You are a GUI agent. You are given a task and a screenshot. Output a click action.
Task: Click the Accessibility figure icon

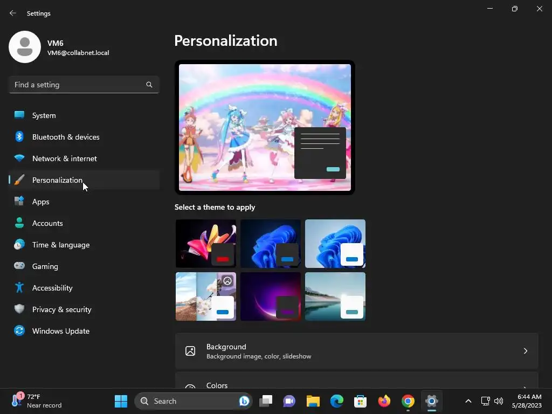pos(19,288)
